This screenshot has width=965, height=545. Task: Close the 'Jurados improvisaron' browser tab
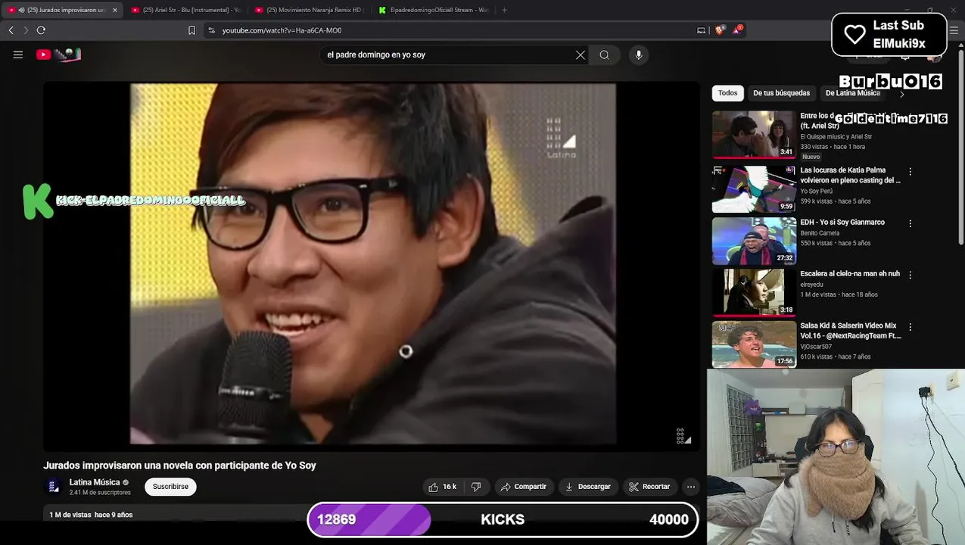point(115,10)
